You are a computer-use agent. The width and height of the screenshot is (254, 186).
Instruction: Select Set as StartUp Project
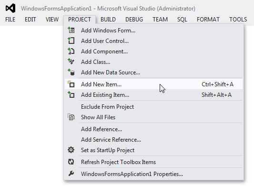pyautogui.click(x=153, y=150)
